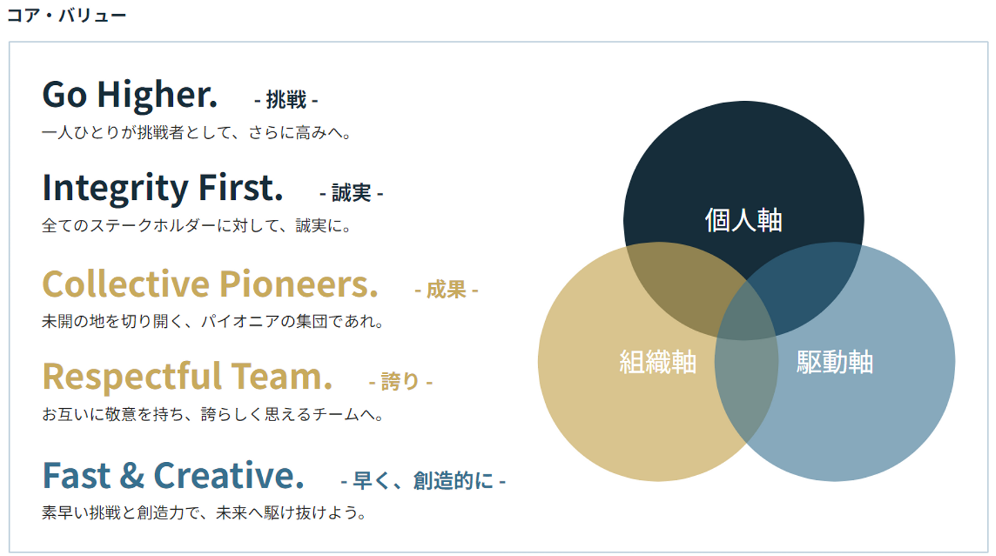Click the sentence お互いに敬意を持ち
996x556 pixels.
tap(212, 415)
